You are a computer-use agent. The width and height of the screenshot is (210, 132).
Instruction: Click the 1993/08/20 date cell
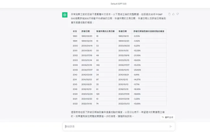pyautogui.click(x=87, y=36)
